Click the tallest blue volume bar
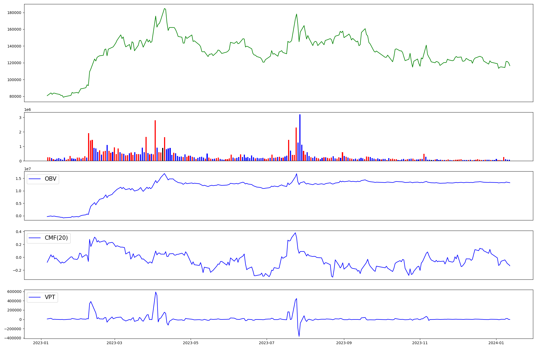This screenshot has width=537, height=349. point(300,137)
